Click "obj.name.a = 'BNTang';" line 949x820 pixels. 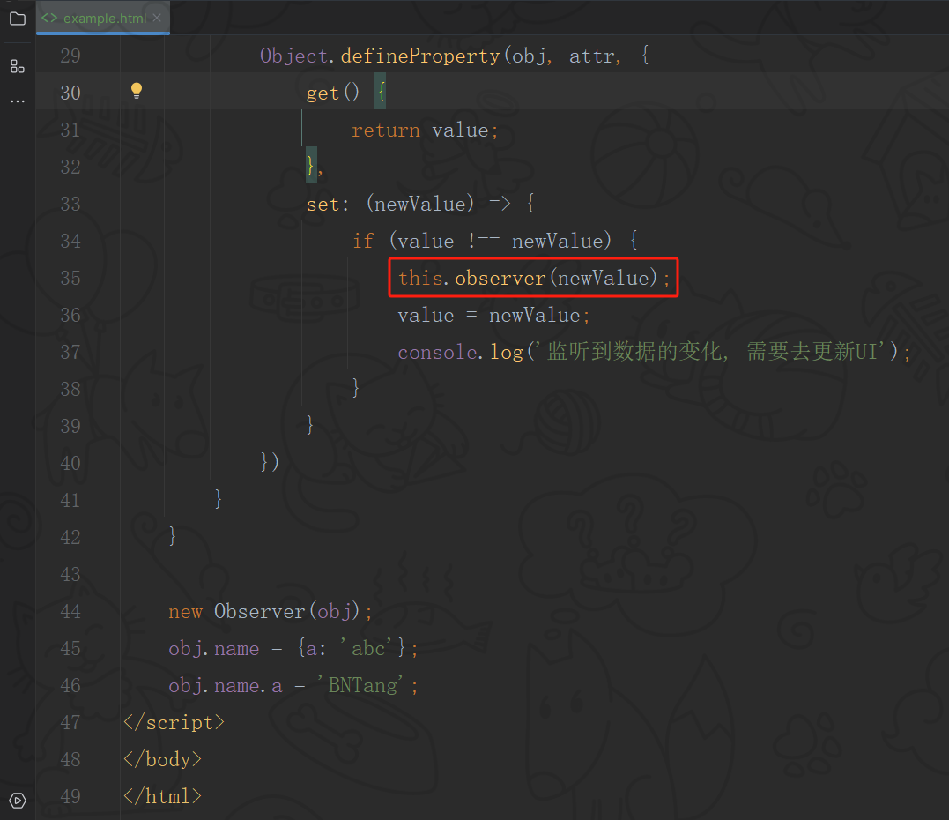pyautogui.click(x=293, y=685)
